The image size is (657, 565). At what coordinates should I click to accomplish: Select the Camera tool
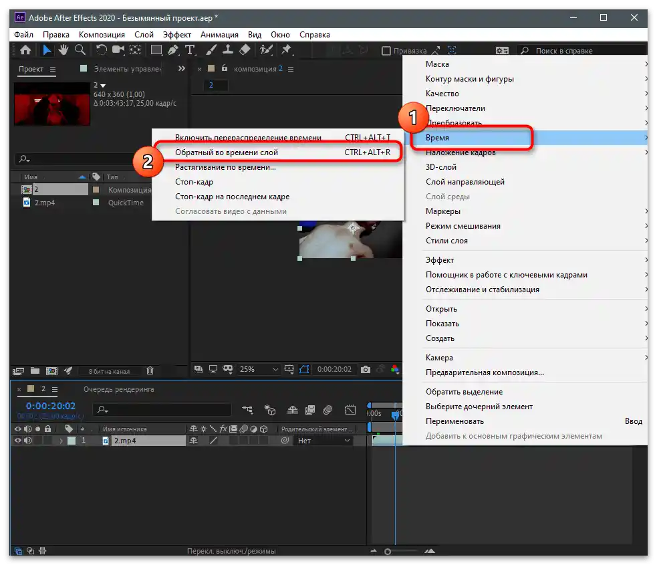[x=118, y=50]
